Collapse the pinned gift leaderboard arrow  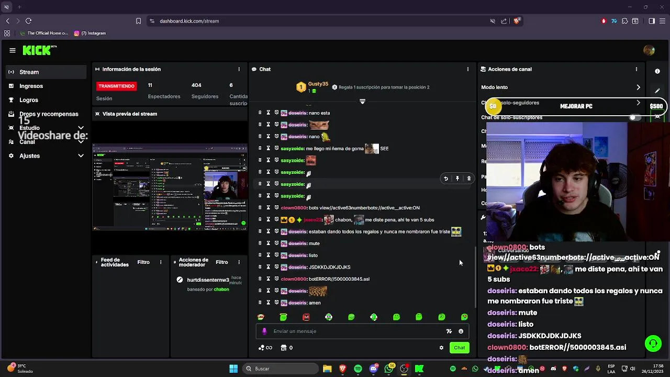click(x=362, y=101)
